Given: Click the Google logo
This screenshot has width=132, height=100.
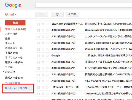Looking at the screenshot, I should (13, 5).
